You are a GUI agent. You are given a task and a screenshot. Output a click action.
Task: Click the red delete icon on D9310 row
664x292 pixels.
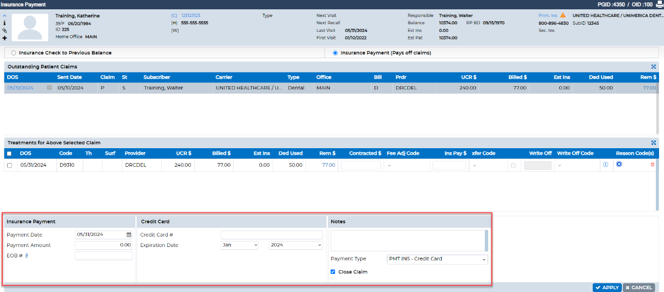pos(652,165)
